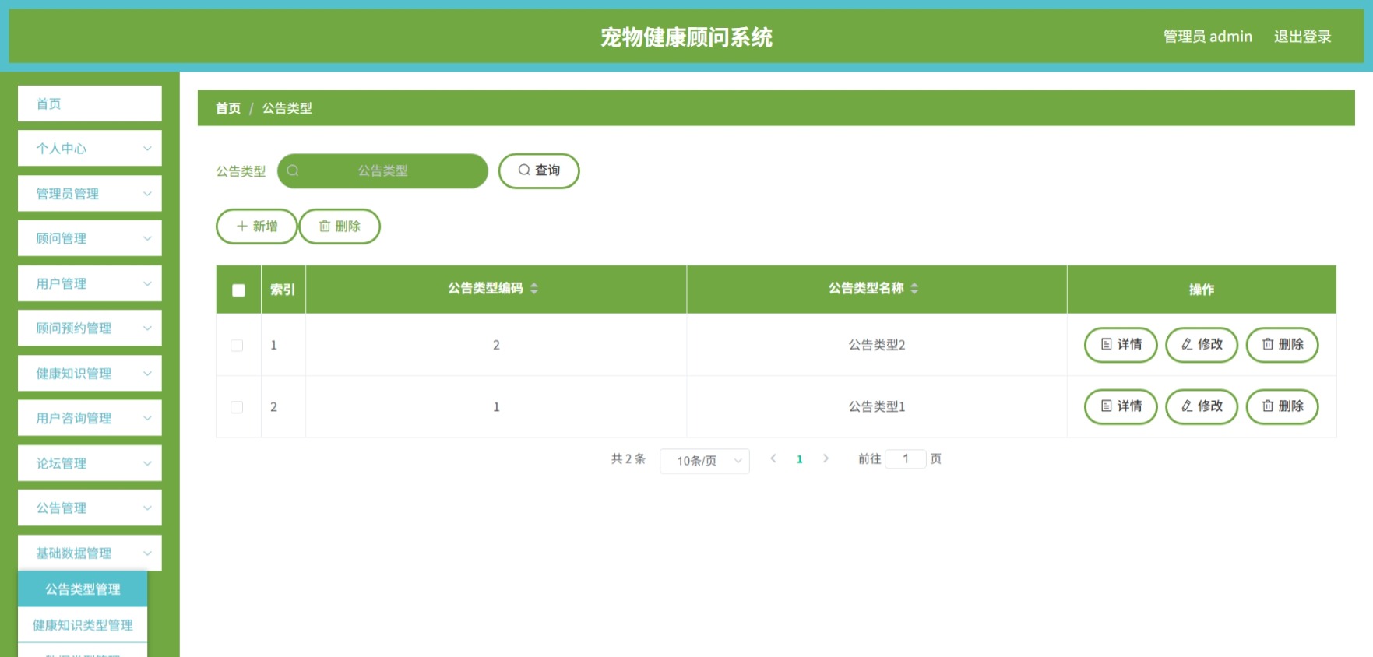This screenshot has width=1373, height=657.
Task: Expand the 公告管理 menu
Action: (x=90, y=508)
